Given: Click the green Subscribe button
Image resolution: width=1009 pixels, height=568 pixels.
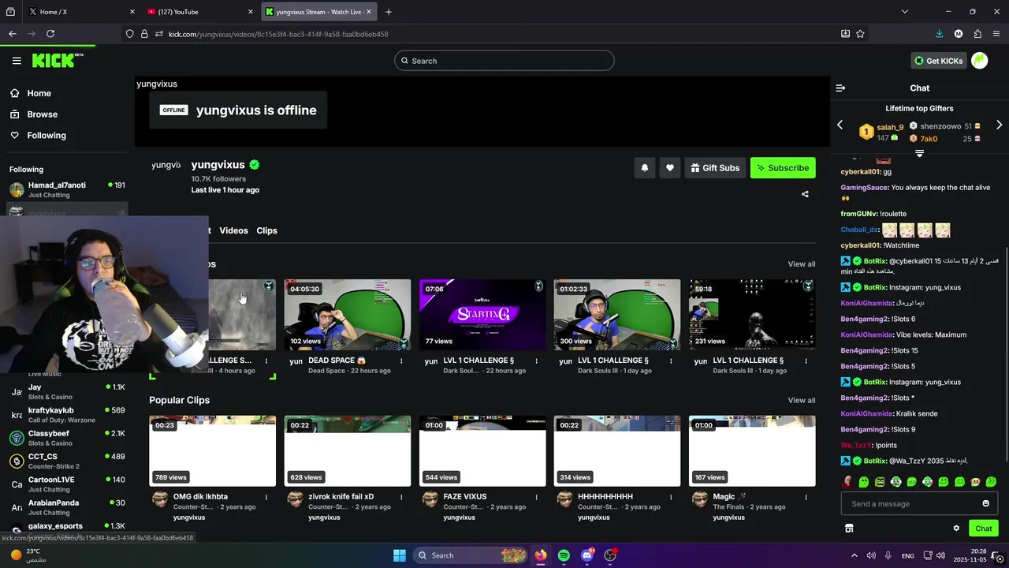Looking at the screenshot, I should (783, 168).
